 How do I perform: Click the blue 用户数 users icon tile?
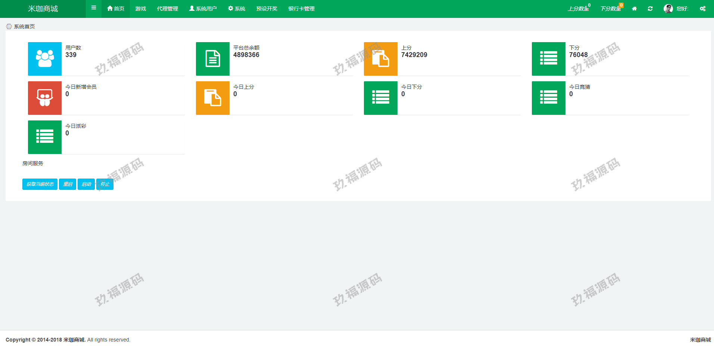pyautogui.click(x=45, y=59)
